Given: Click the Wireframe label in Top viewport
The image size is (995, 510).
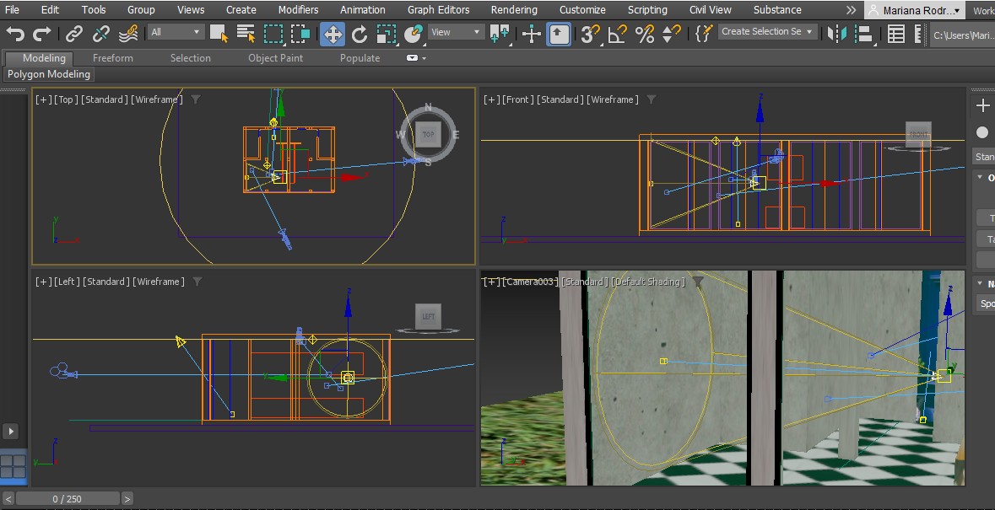Looking at the screenshot, I should tap(155, 99).
